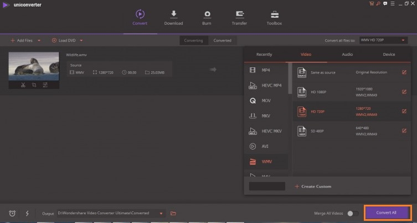Select MKV format

pos(266,116)
